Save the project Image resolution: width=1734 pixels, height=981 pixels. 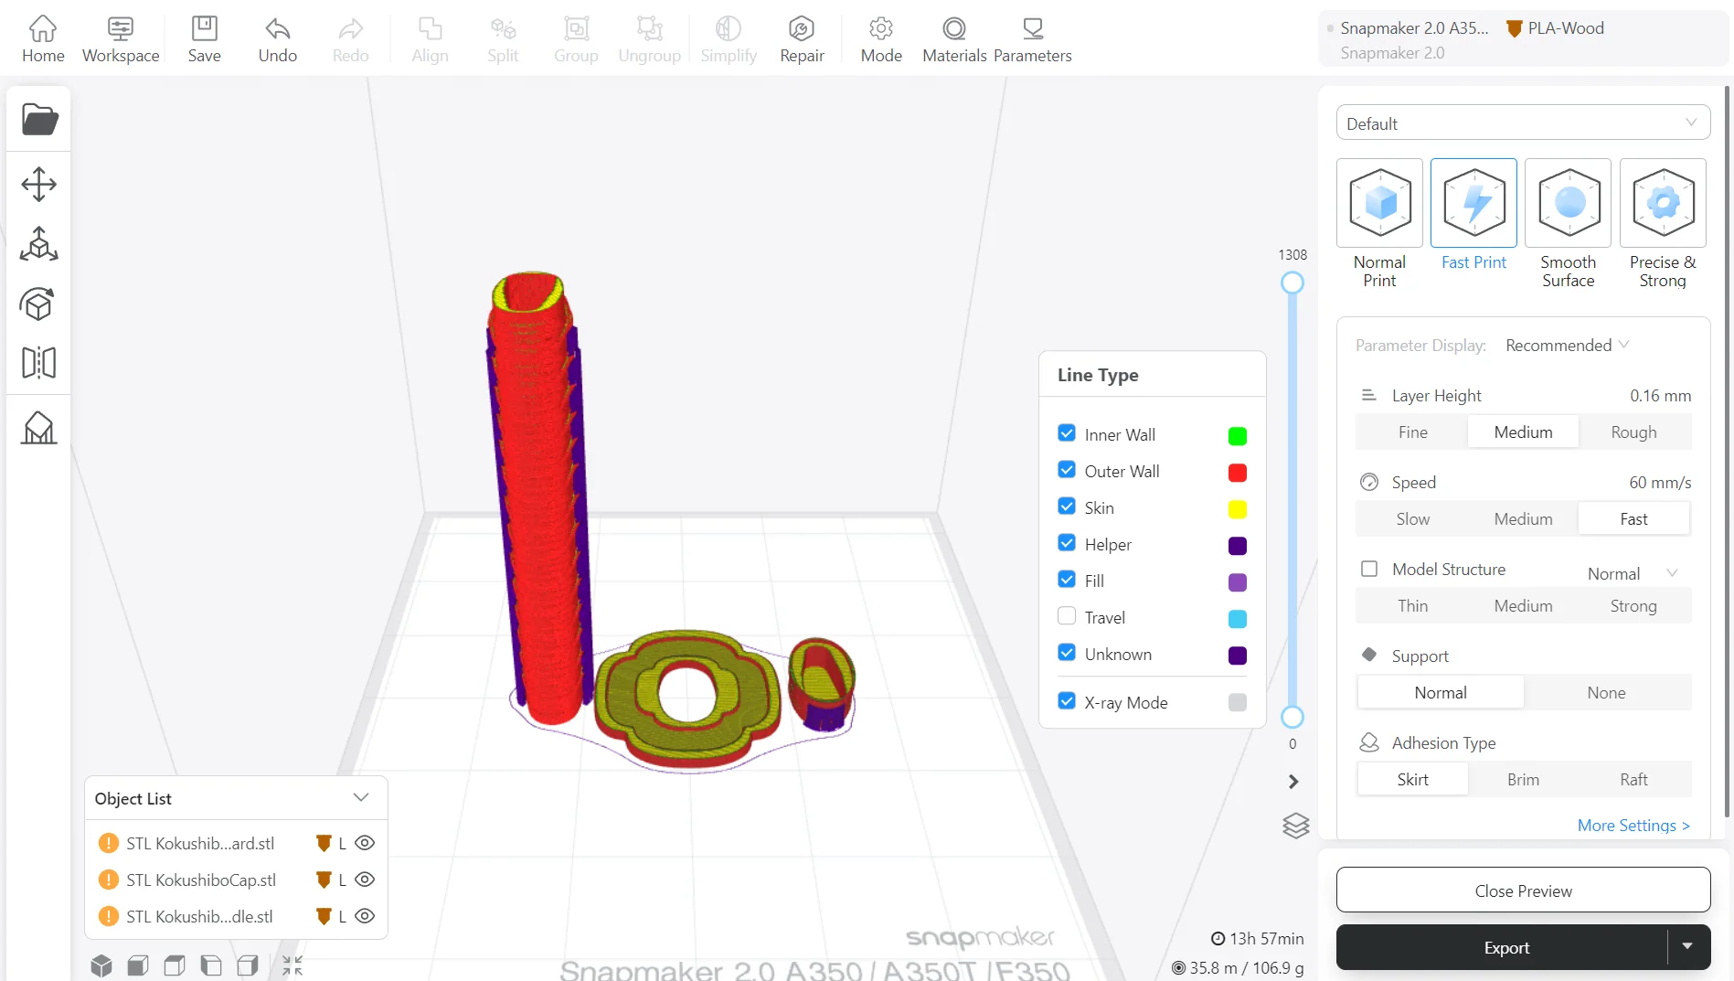[x=204, y=39]
